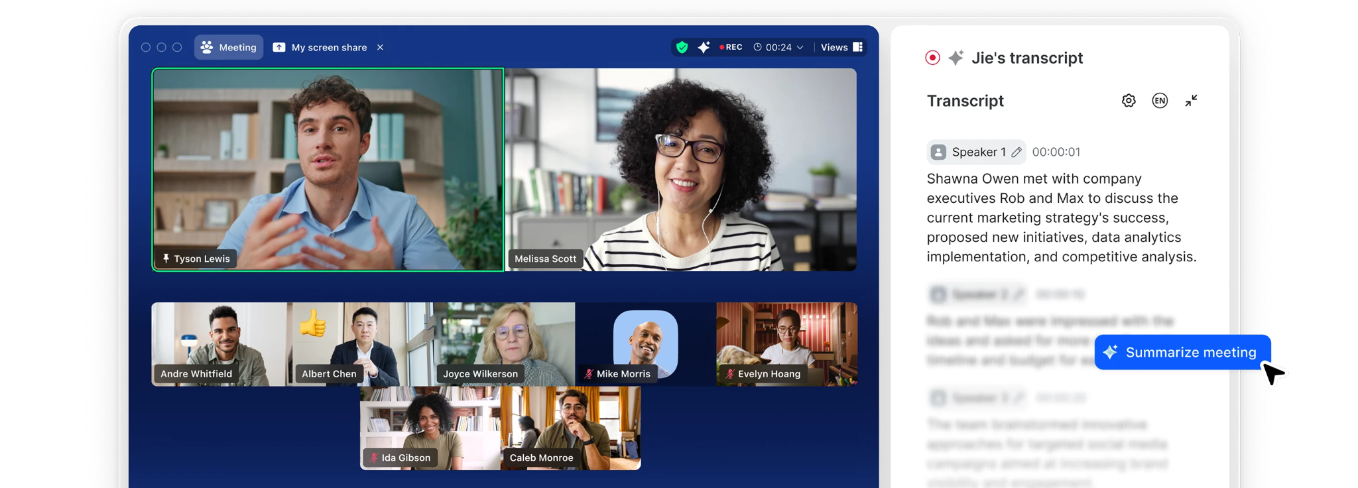Click the sparkle icon on Summarize meeting

pos(1111,352)
